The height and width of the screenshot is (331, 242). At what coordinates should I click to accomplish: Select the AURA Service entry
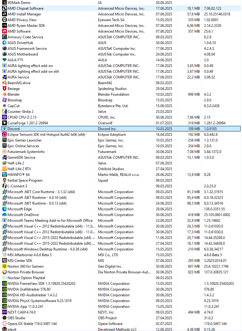point(18,77)
